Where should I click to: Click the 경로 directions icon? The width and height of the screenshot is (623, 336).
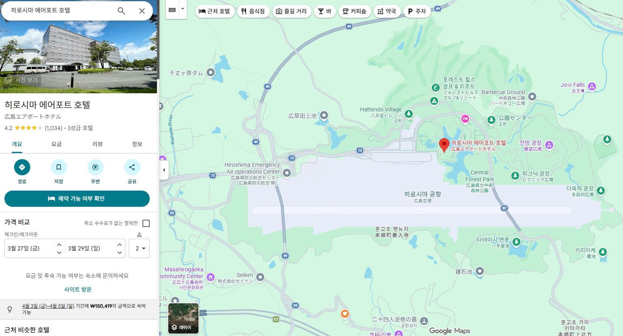pos(22,167)
